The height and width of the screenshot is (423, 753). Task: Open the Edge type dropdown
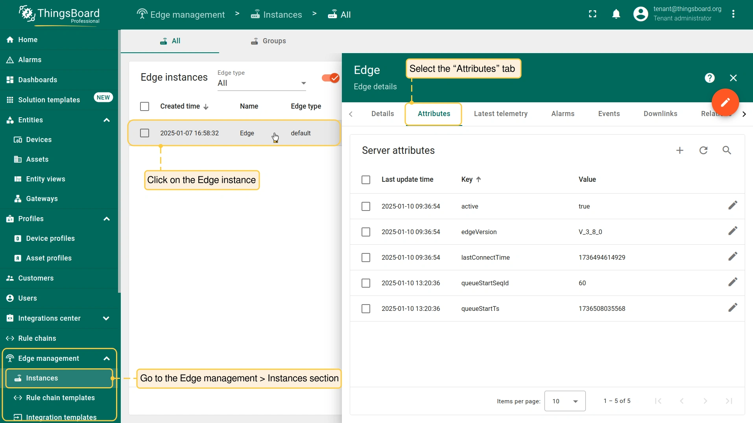coord(262,83)
